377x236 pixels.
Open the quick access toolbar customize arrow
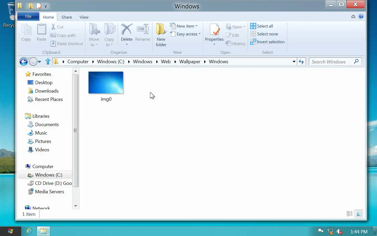pyautogui.click(x=46, y=6)
